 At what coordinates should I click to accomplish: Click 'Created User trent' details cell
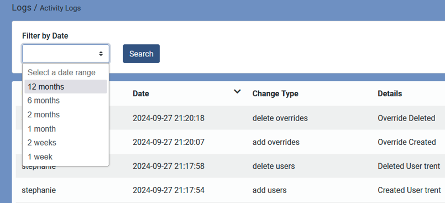click(x=409, y=190)
